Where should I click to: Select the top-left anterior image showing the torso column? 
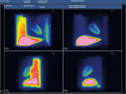click(x=34, y=30)
